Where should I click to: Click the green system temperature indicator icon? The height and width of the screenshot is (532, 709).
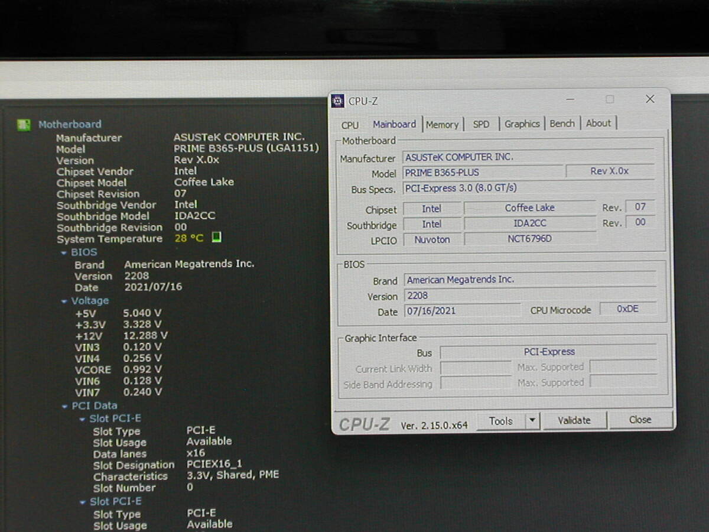coord(217,238)
